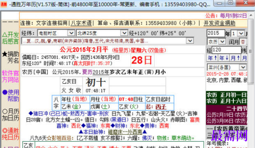Open △开发后感言 in the sidebar
255x148 pixels.
coord(10,38)
